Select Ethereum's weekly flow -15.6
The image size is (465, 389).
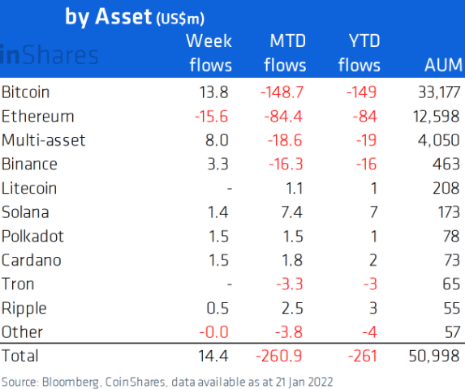coord(211,116)
